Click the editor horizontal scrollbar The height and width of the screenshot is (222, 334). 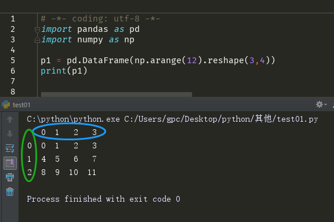(x=117, y=94)
